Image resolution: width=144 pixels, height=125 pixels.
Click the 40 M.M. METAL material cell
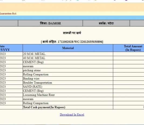pyautogui.click(x=68, y=58)
